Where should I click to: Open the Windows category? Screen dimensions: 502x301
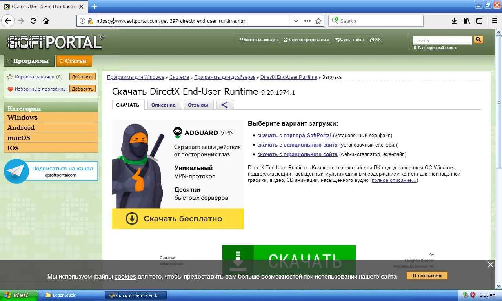tap(51, 117)
